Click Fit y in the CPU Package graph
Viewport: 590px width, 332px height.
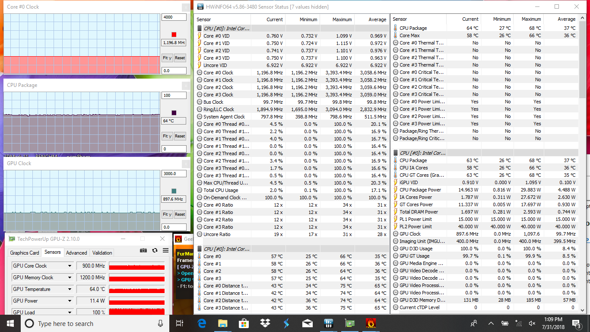coord(167,136)
